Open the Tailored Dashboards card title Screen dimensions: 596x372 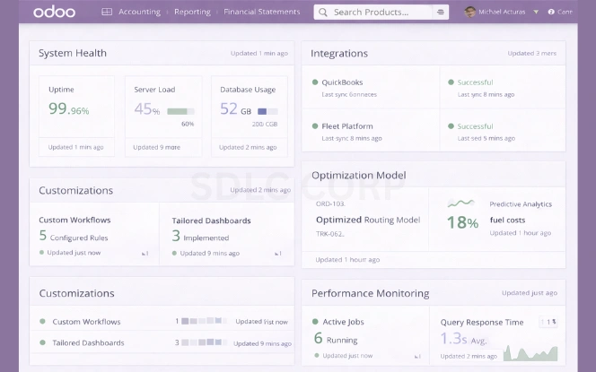(211, 221)
